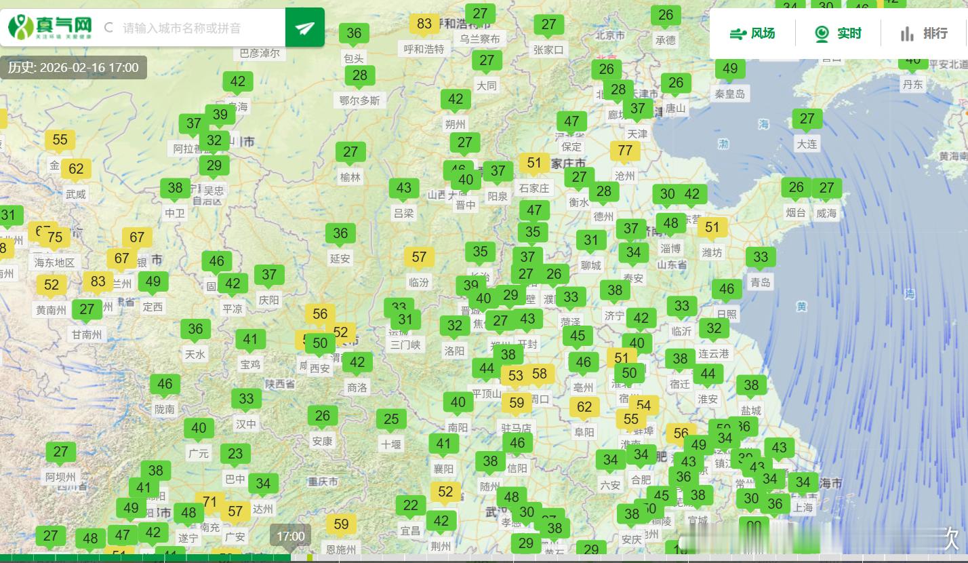Open the 黄南州 marker showing 52

(52, 287)
